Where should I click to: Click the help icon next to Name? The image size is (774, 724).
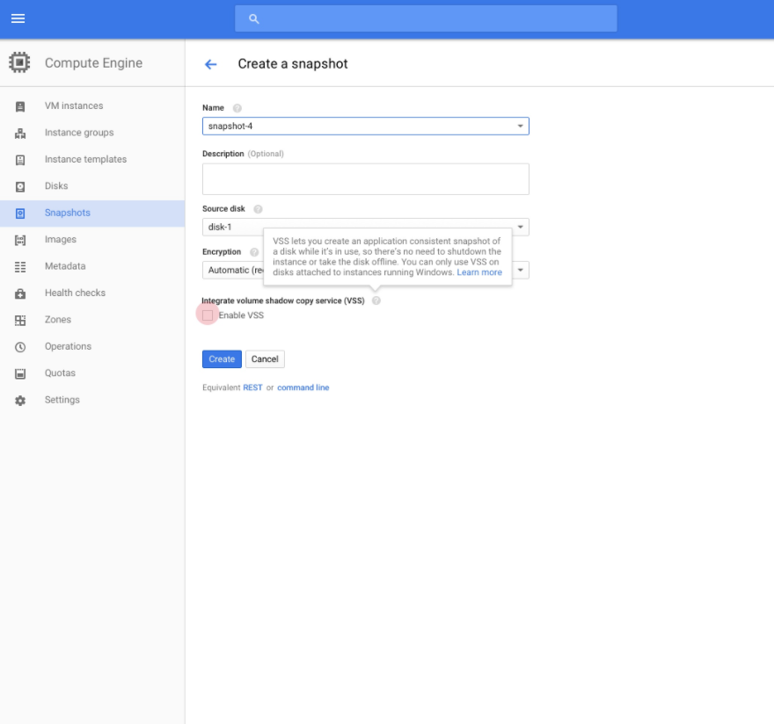click(237, 108)
